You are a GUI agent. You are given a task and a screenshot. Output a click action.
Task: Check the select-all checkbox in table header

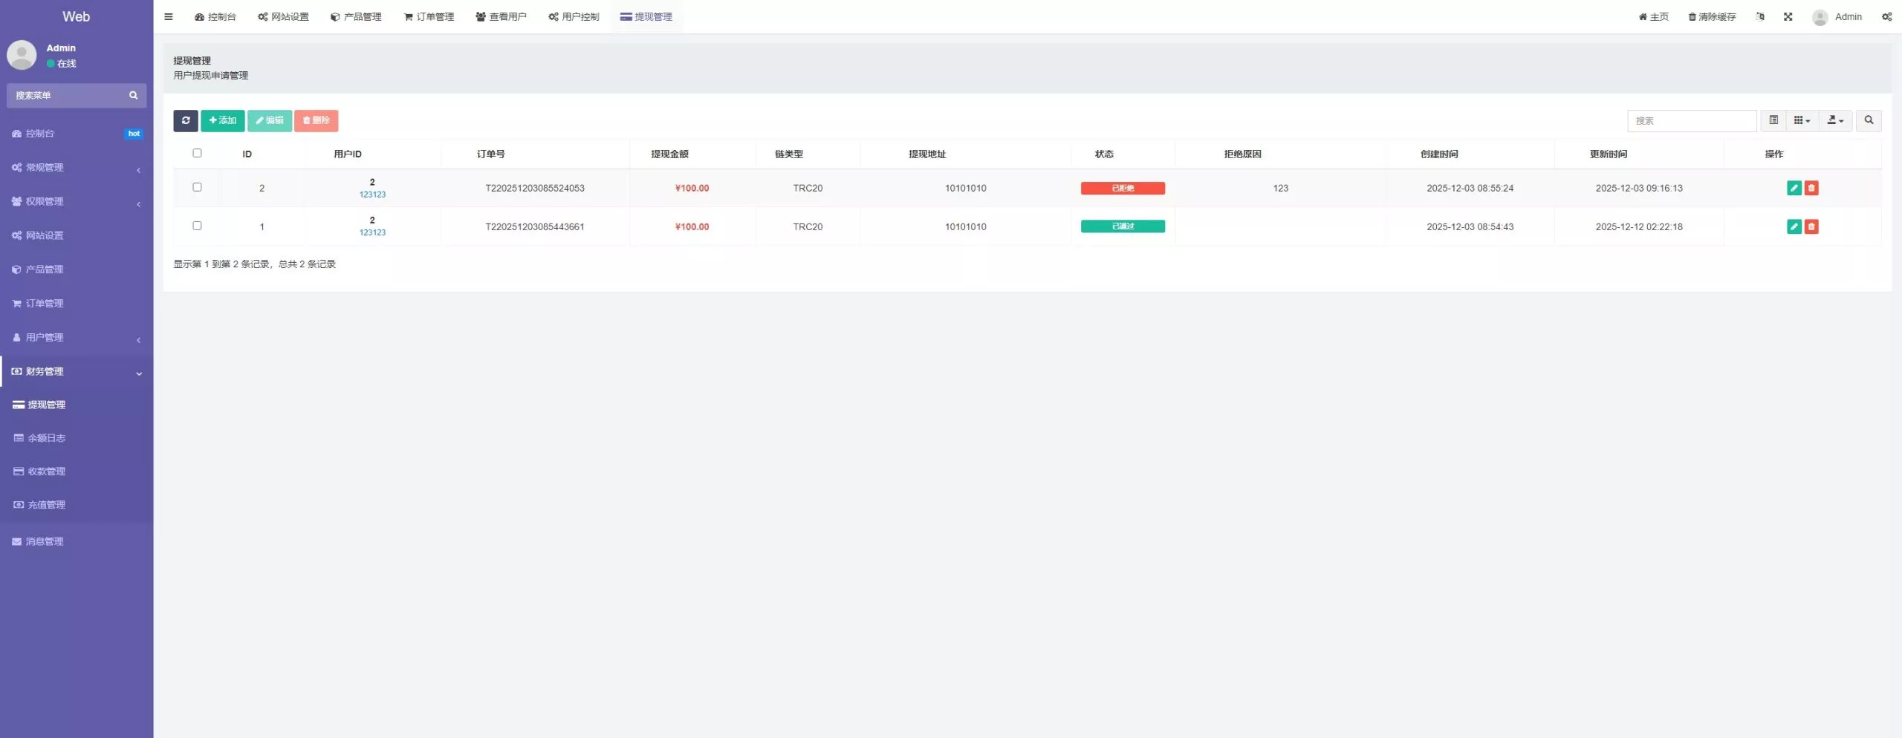pos(197,153)
